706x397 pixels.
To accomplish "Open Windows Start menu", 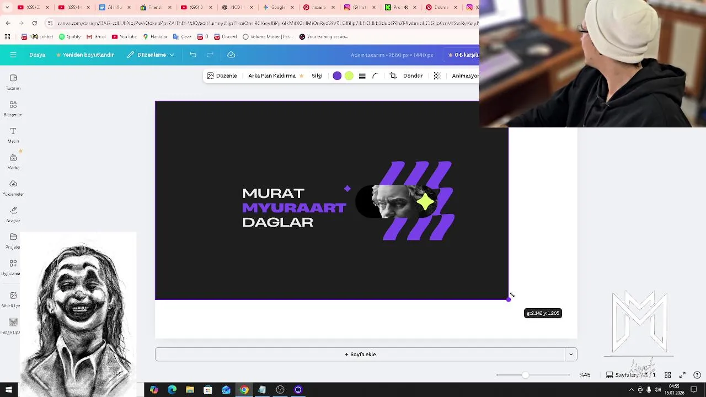I will 8,390.
